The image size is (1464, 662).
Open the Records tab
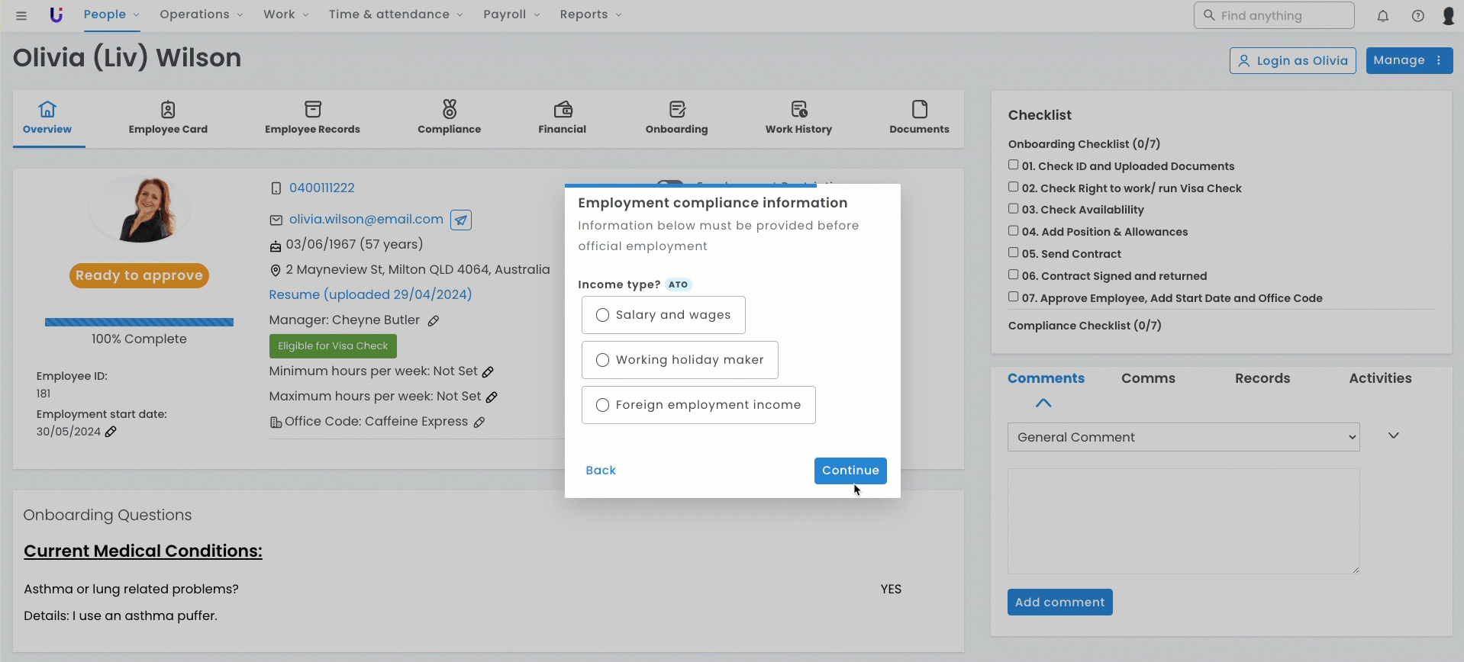(1262, 378)
